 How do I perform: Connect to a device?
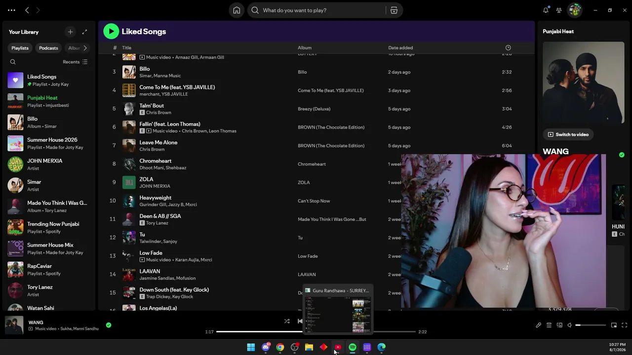(559, 325)
